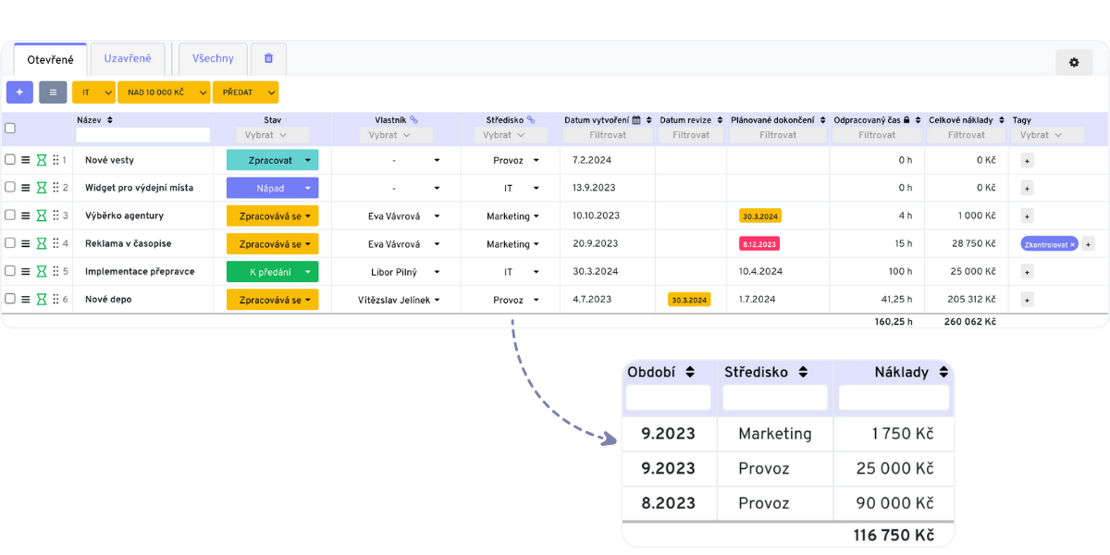Image resolution: width=1110 pixels, height=555 pixels.
Task: Sort the Náklady column in summary table
Action: point(943,372)
